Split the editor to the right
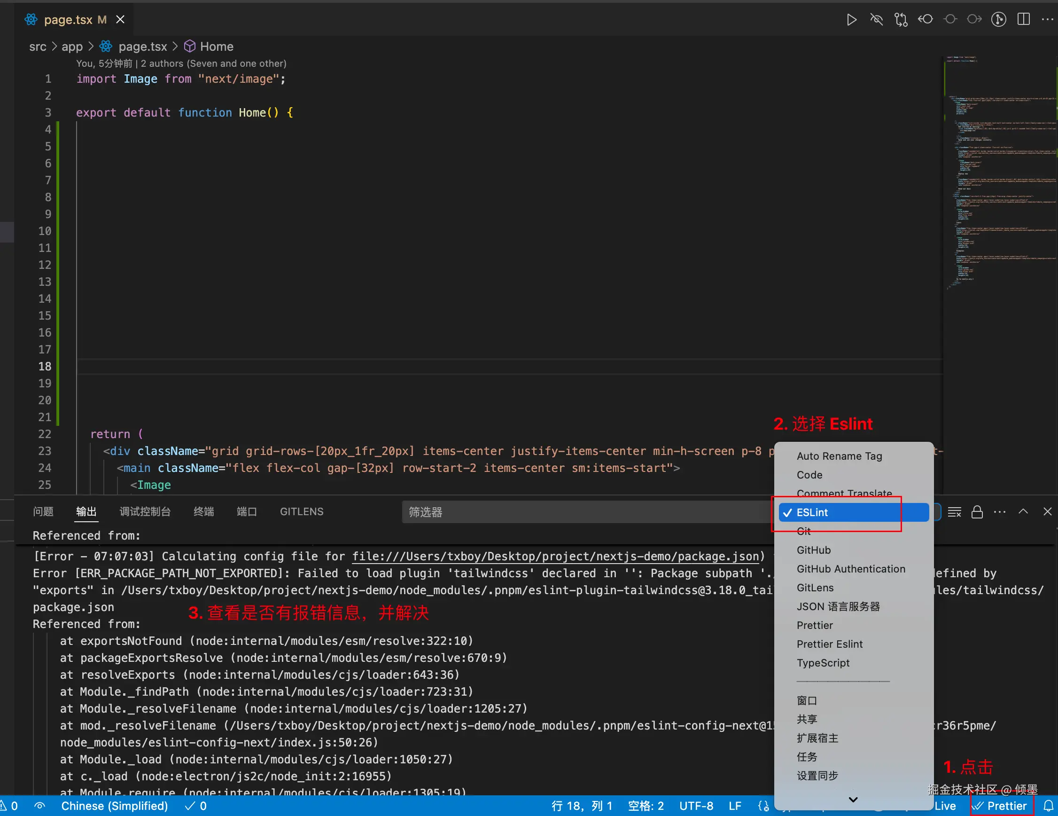 [1024, 19]
